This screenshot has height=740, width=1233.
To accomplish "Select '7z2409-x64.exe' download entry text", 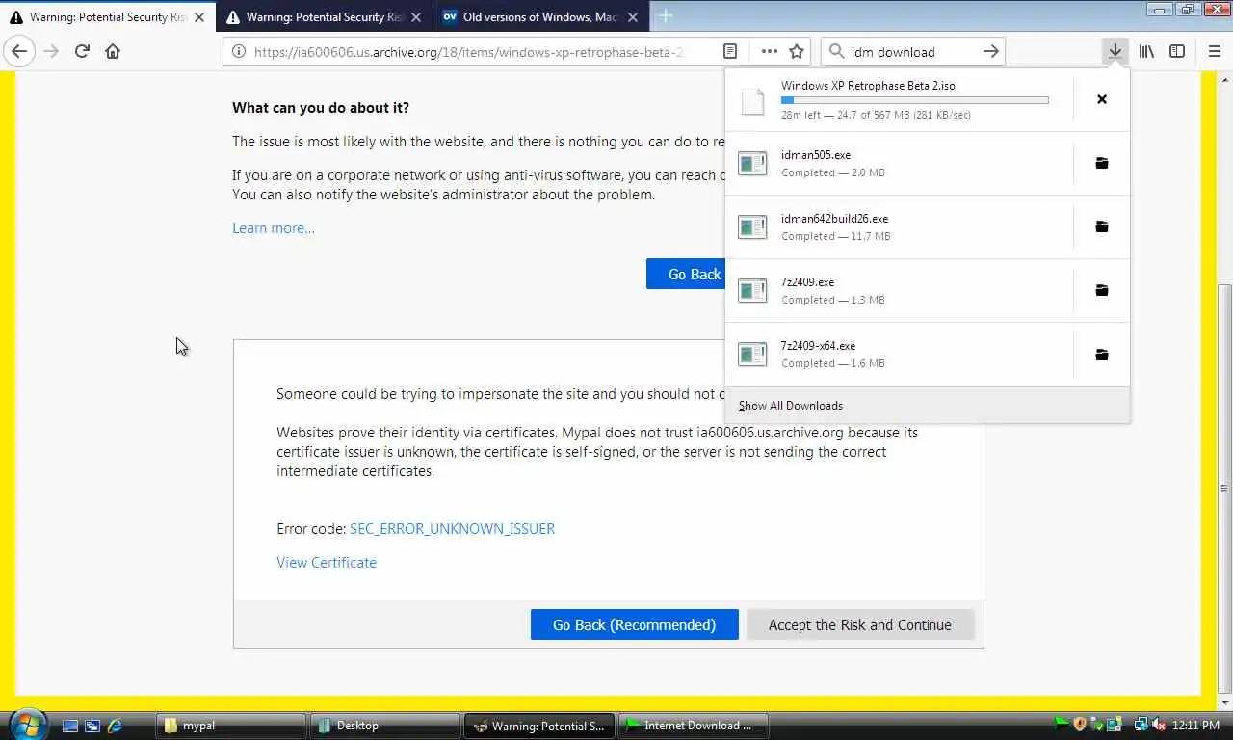I will pyautogui.click(x=818, y=346).
